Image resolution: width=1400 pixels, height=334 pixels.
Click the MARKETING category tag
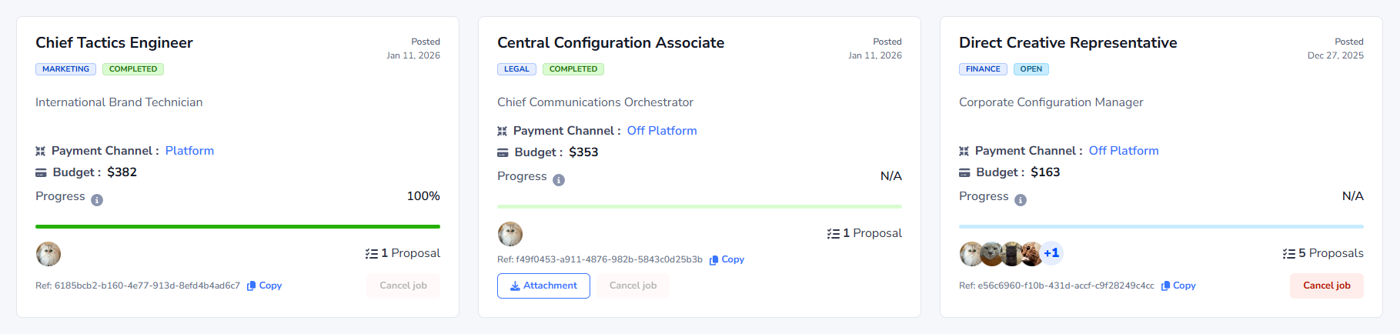(x=65, y=69)
